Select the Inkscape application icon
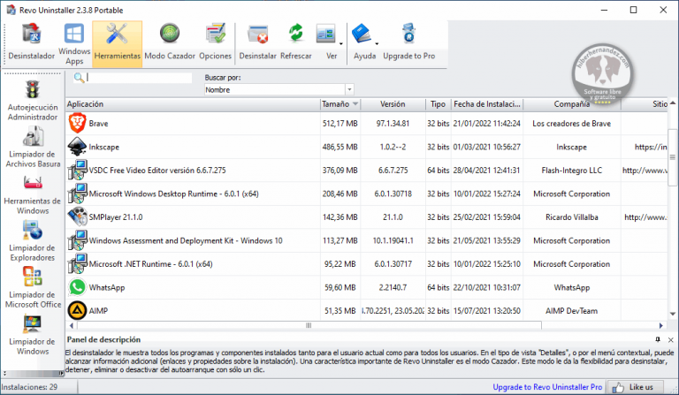 (x=77, y=147)
